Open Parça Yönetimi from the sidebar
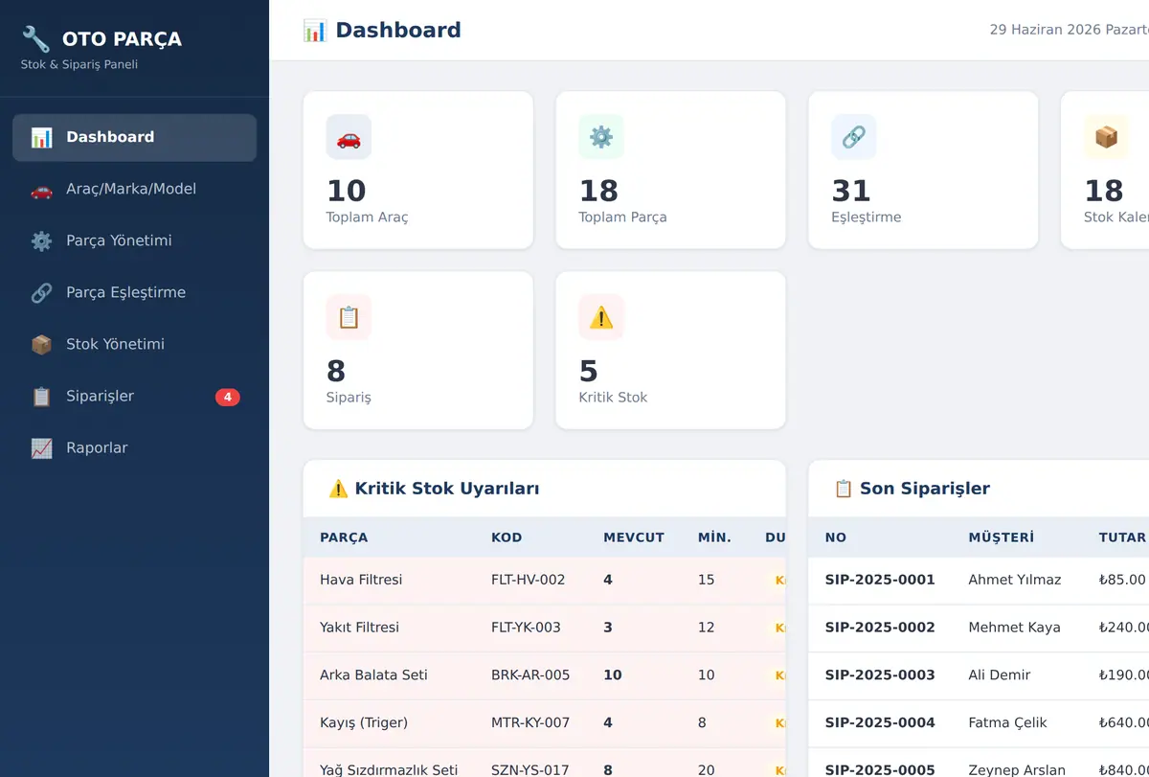1149x777 pixels. (x=134, y=240)
